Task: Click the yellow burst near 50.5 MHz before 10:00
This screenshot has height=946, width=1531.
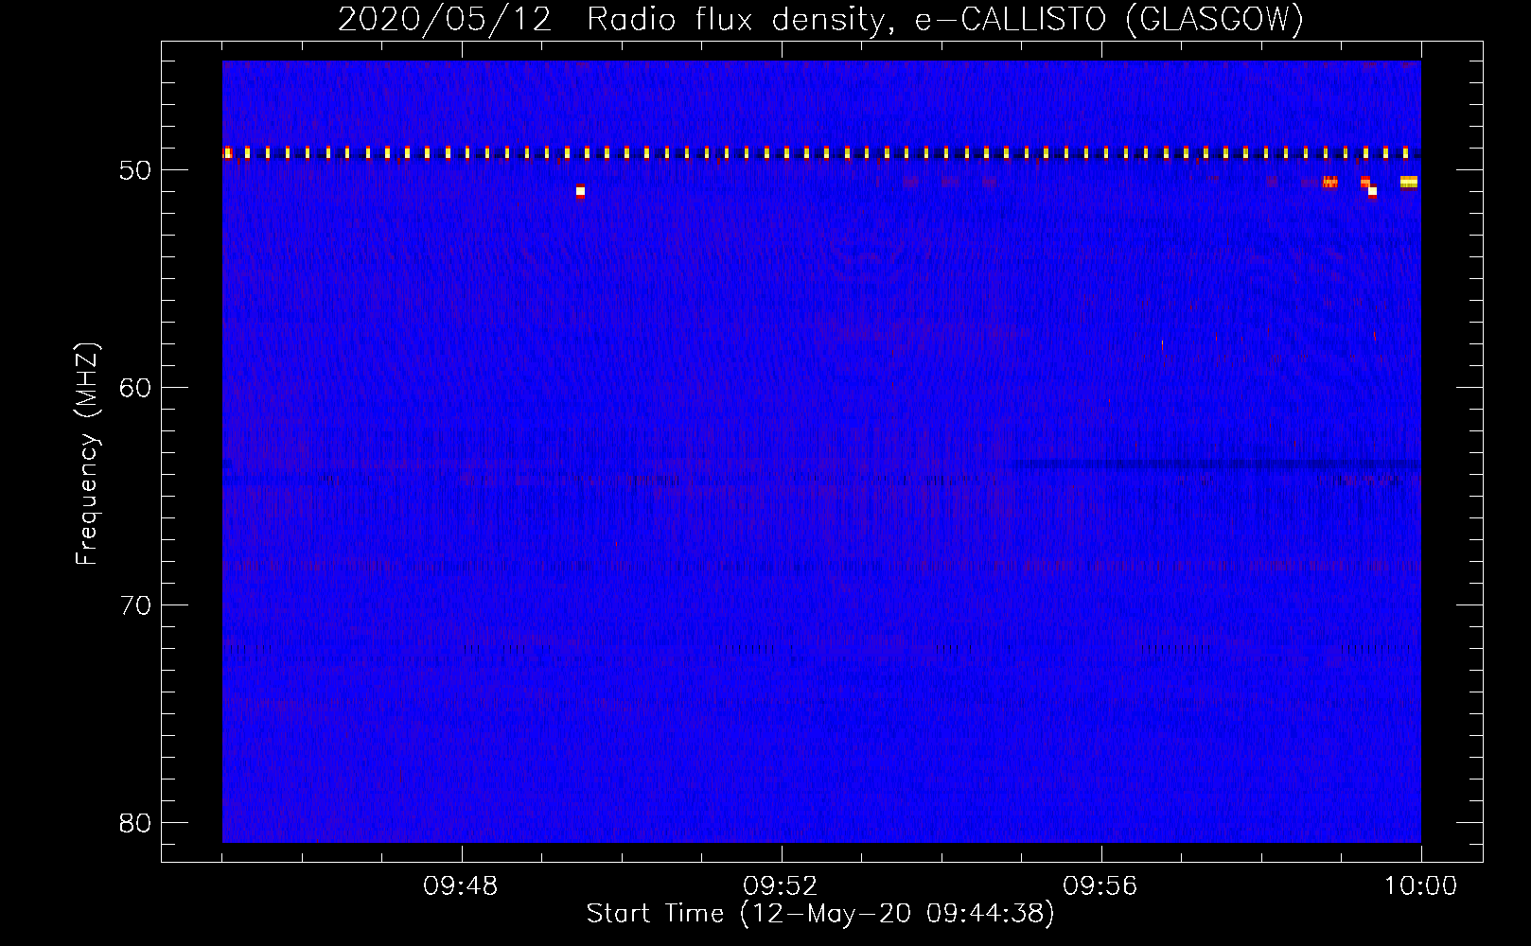Action: (x=1409, y=182)
